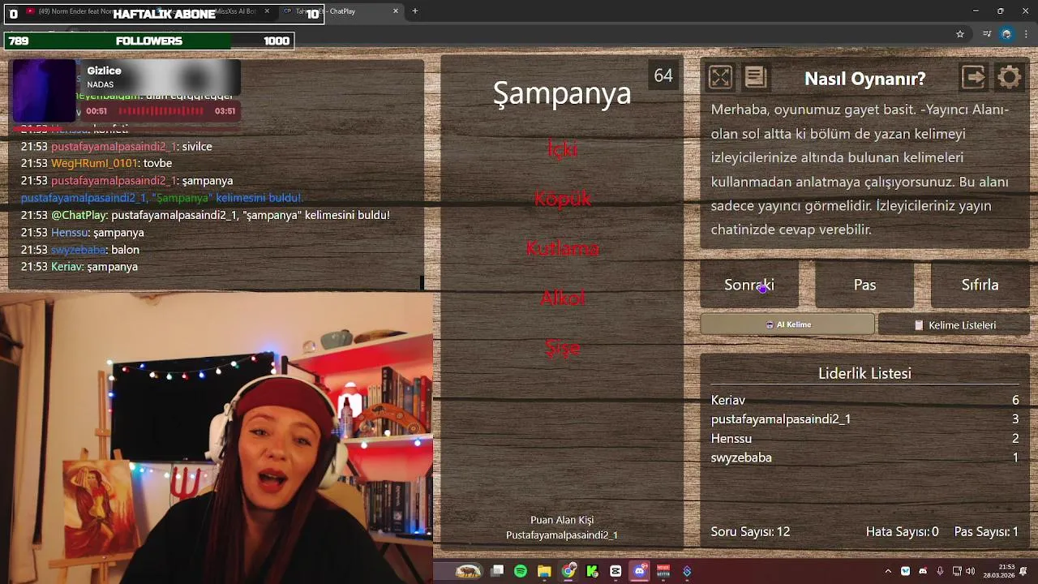Click the Pas button
This screenshot has width=1038, height=584.
864,285
